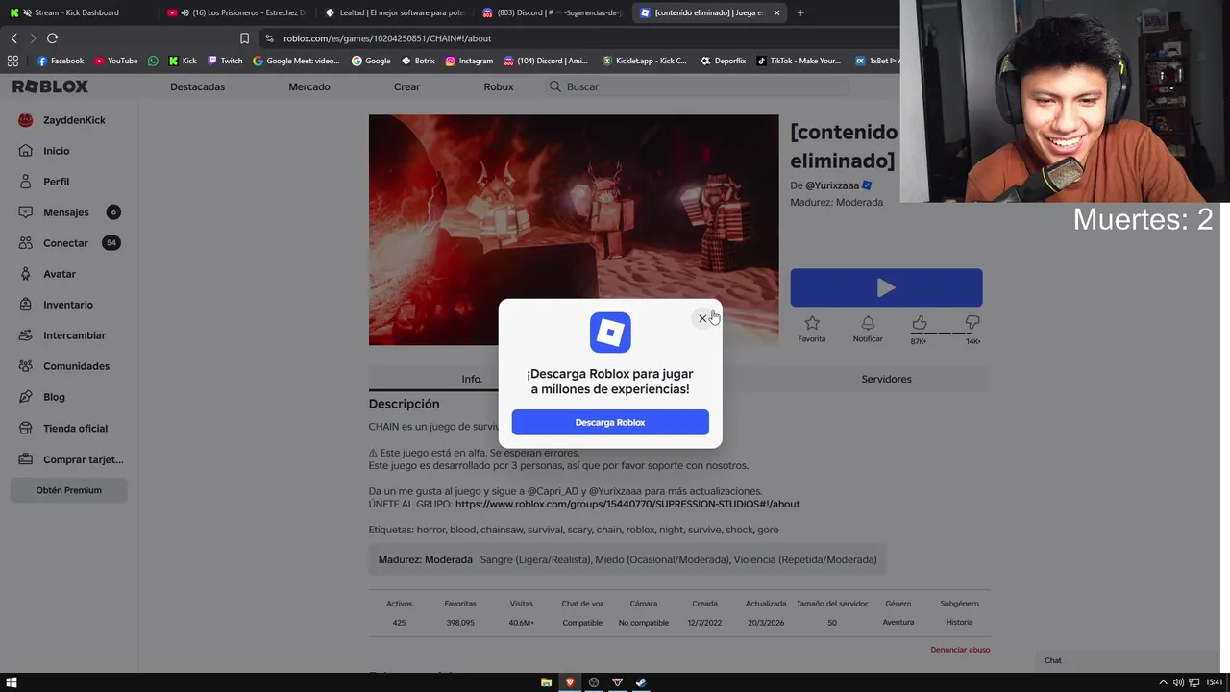Open the Comunidades sidebar icon
Image resolution: width=1230 pixels, height=692 pixels.
[x=26, y=366]
